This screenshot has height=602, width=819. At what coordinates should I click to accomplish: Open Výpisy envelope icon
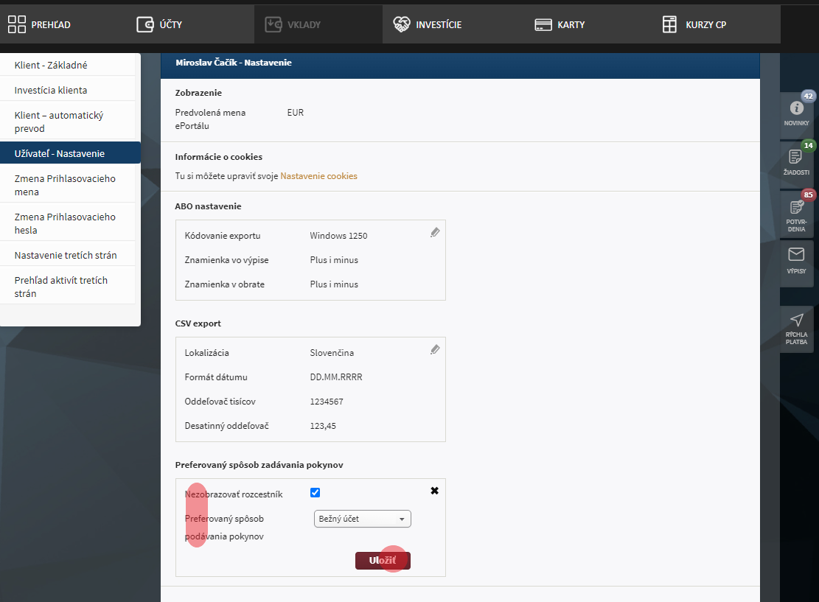[x=796, y=255]
